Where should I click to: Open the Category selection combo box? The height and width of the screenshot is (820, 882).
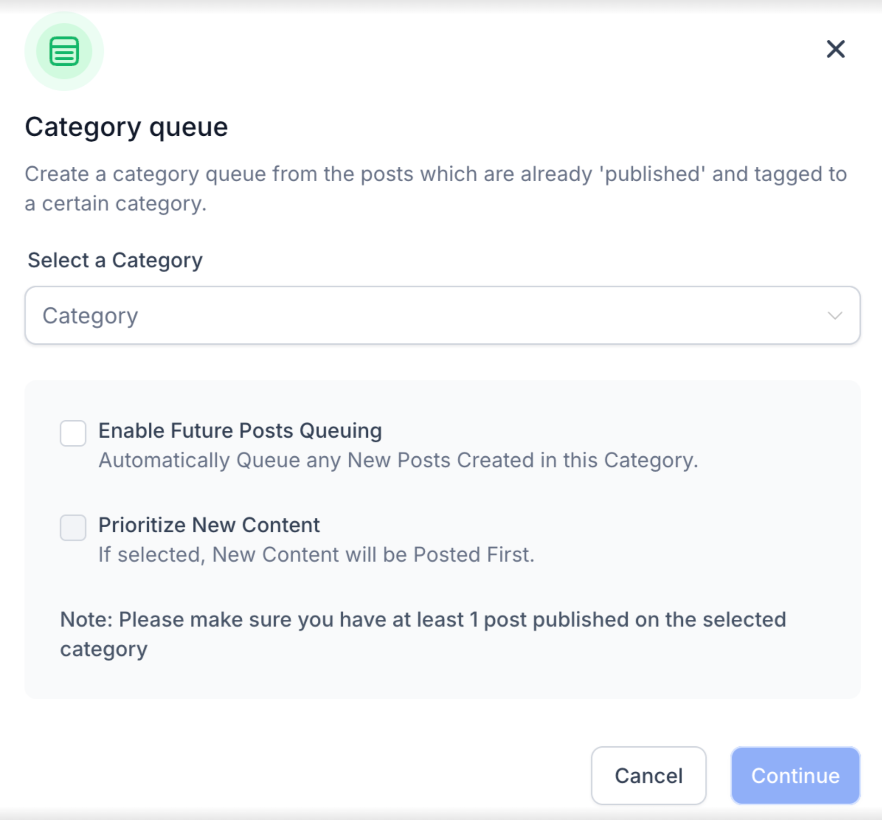pyautogui.click(x=442, y=315)
